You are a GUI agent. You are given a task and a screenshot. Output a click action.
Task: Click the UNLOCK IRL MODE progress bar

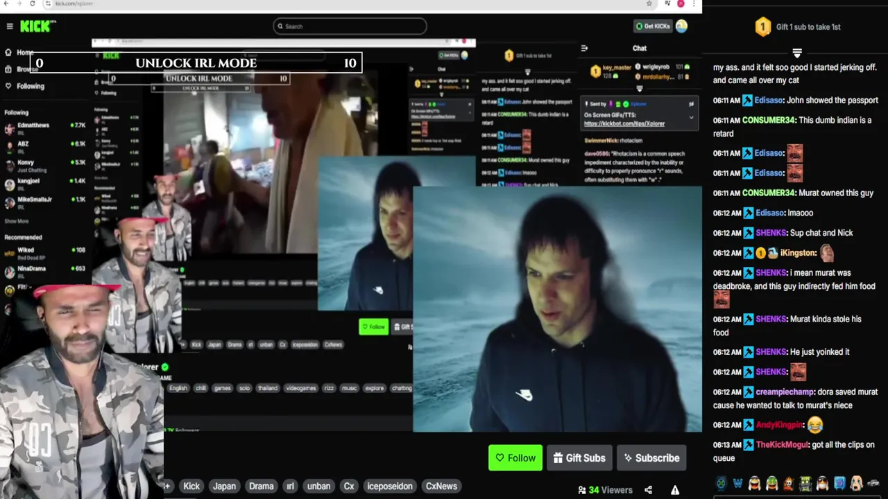[x=196, y=63]
